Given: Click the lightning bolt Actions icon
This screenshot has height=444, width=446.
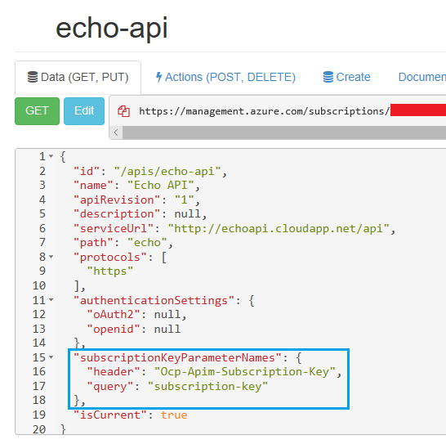Looking at the screenshot, I should pyautogui.click(x=158, y=77).
